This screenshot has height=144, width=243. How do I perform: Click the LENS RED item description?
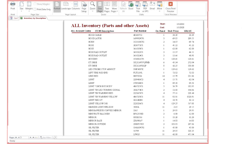[x=93, y=76]
